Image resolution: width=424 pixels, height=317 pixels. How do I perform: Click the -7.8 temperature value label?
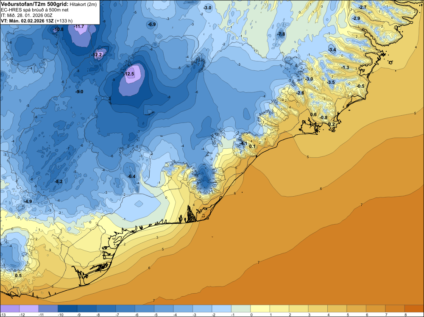coord(281,34)
